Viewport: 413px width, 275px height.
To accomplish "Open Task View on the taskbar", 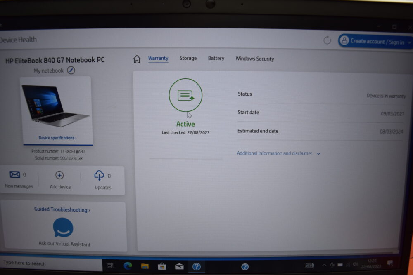I will [110, 266].
